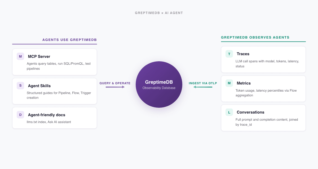The image size is (318, 169).
Task: Click the green Ingest via OTLP arrow
Action: [x=203, y=87]
